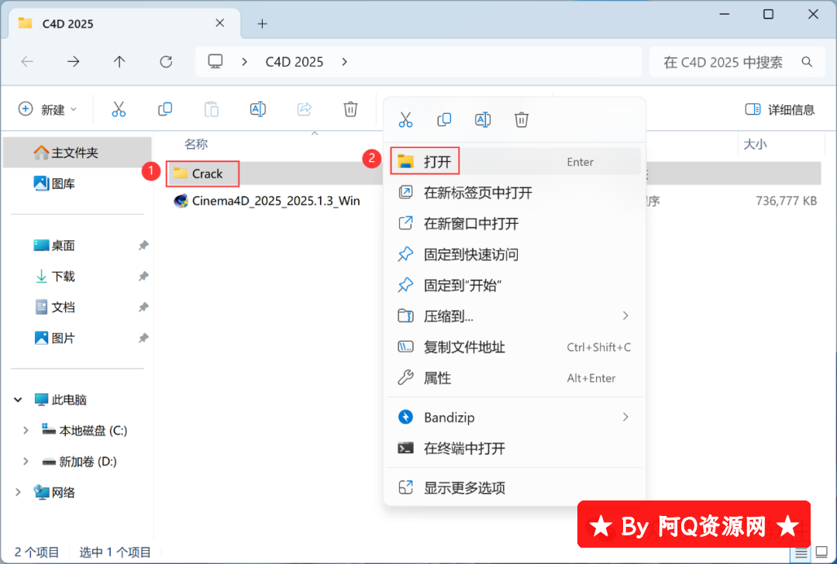The image size is (837, 564).
Task: Expand 本地磁盘 (C:) in the tree
Action: 26,431
